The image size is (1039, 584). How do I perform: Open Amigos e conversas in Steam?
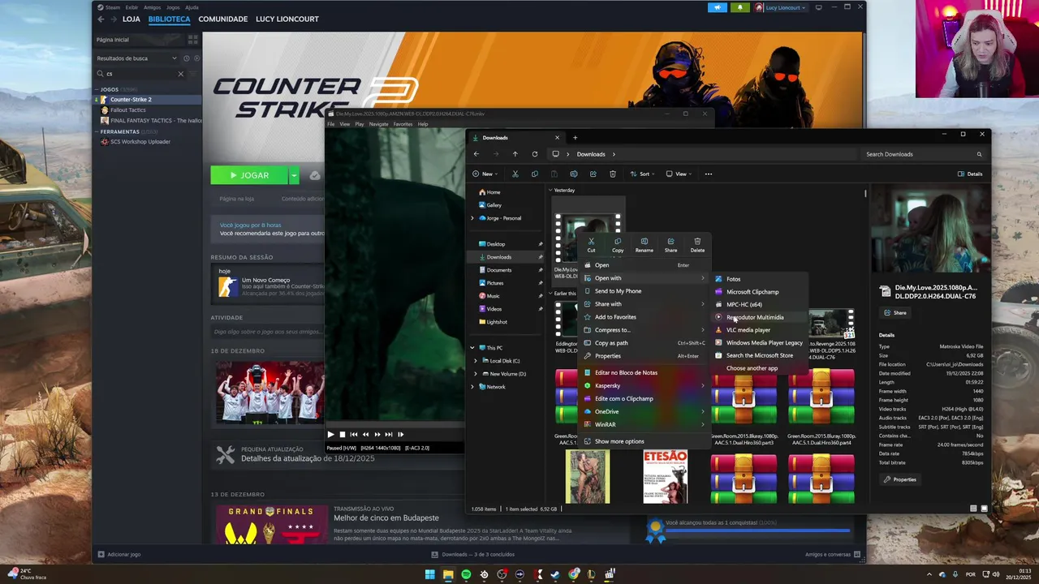pos(833,555)
